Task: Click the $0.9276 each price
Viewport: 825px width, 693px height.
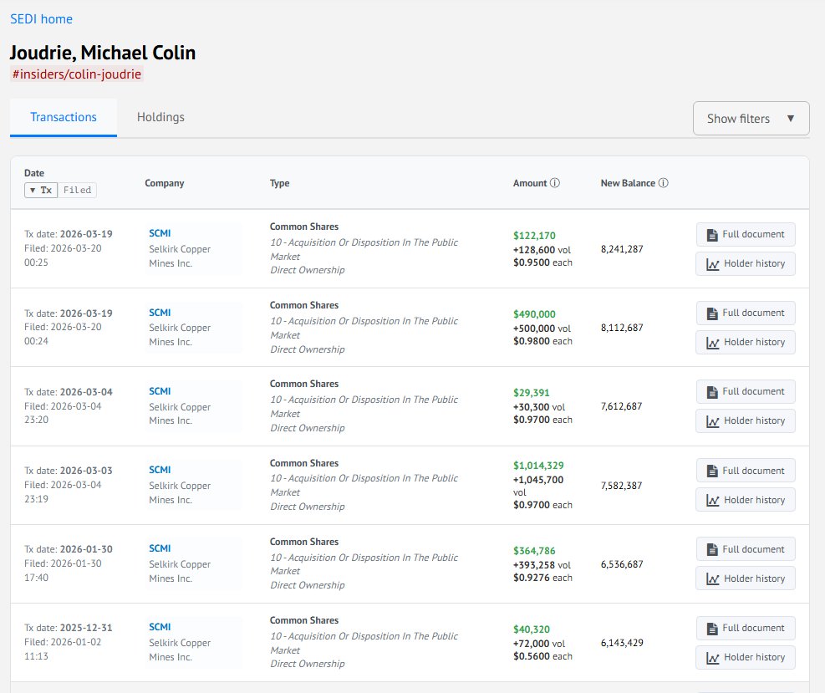Action: pyautogui.click(x=542, y=578)
